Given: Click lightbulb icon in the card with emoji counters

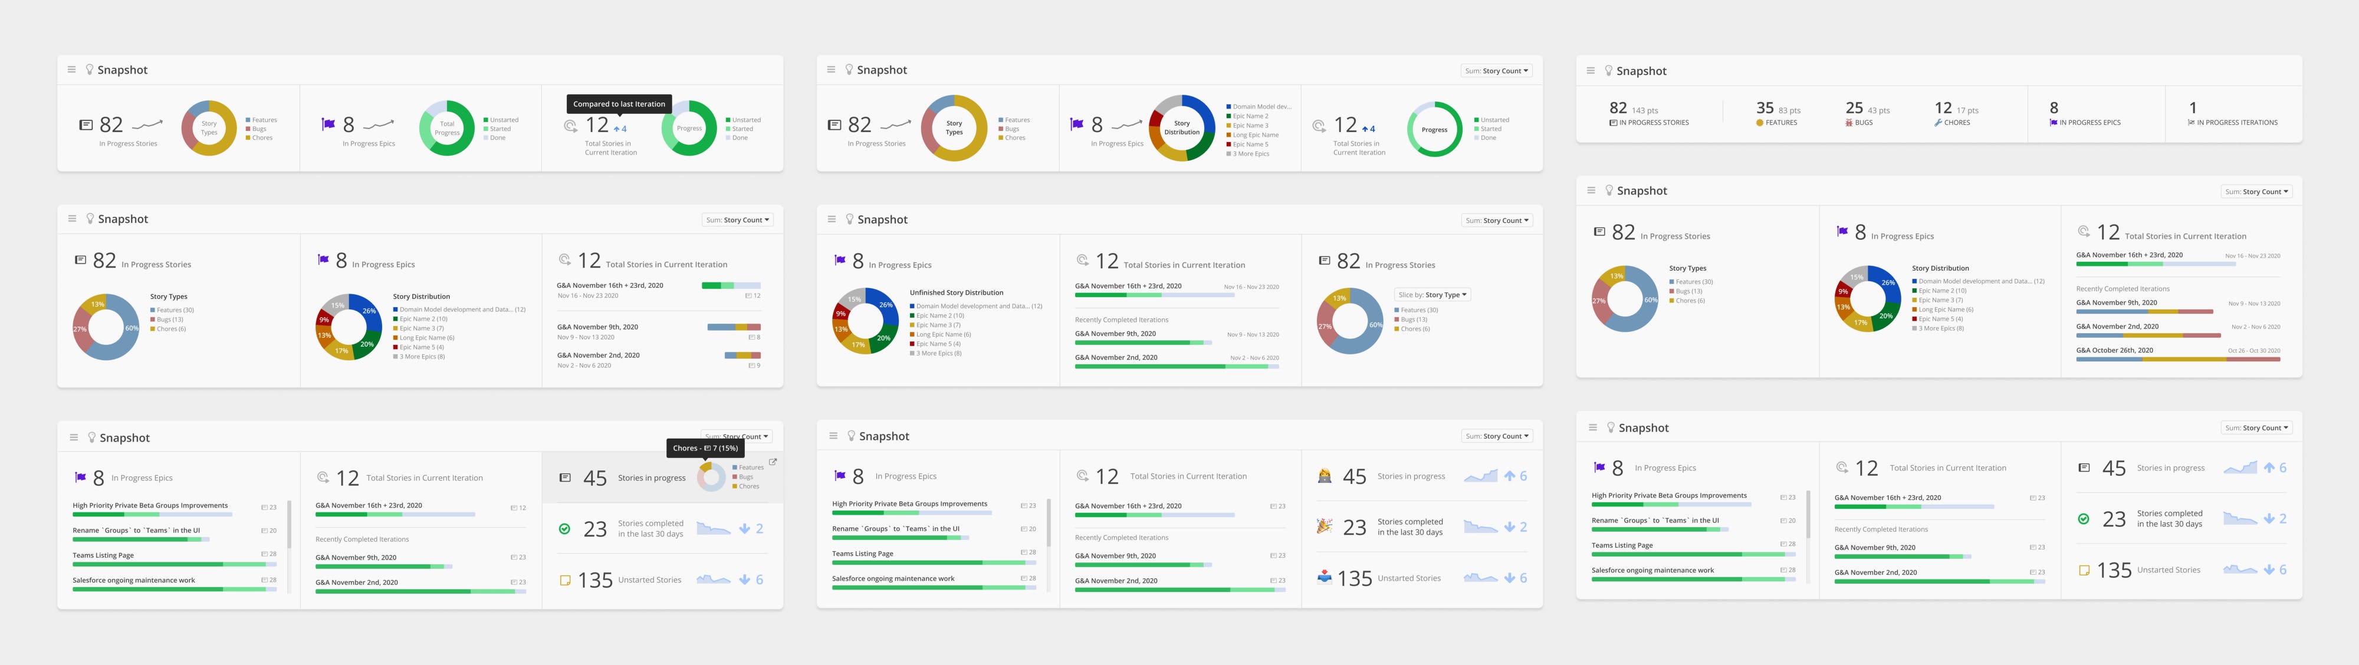Looking at the screenshot, I should (851, 436).
